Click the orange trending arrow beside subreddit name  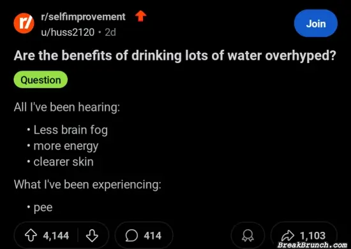pyautogui.click(x=141, y=17)
